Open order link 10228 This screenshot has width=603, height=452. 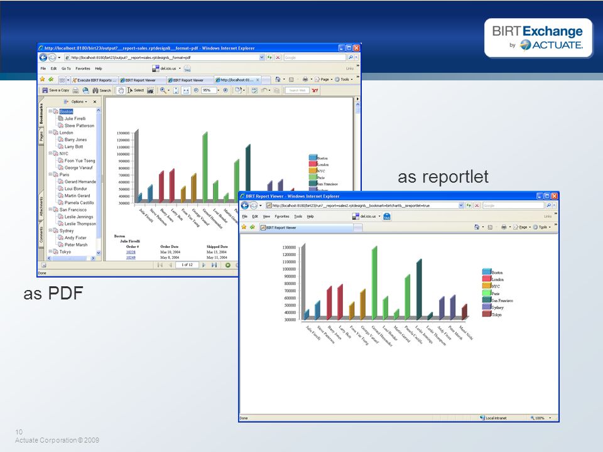(131, 252)
